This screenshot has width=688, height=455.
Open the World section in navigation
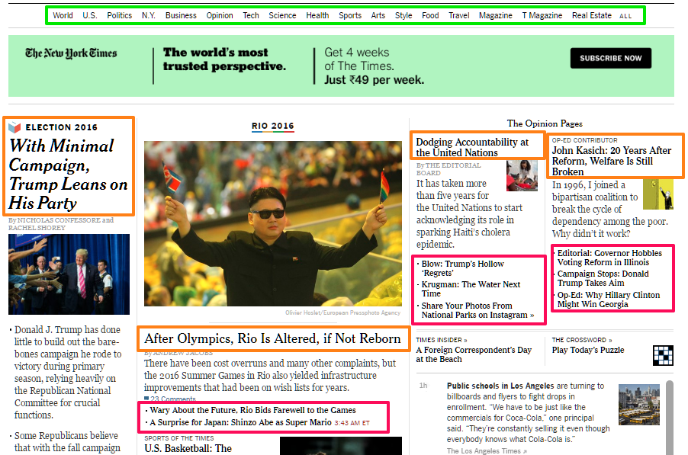[63, 15]
